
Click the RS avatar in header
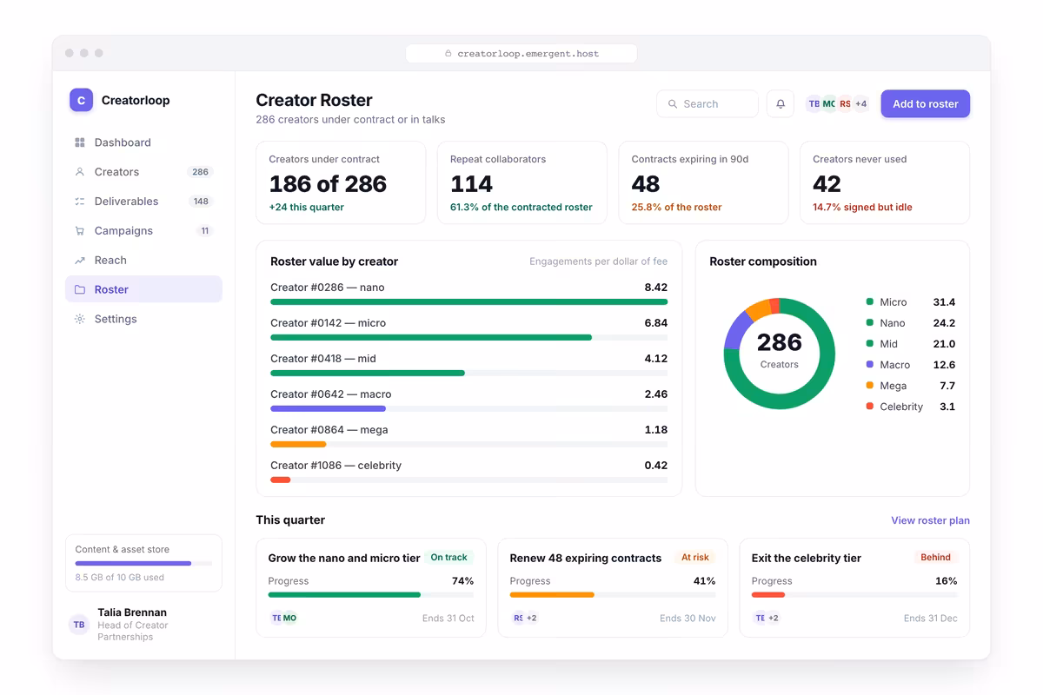pos(845,104)
